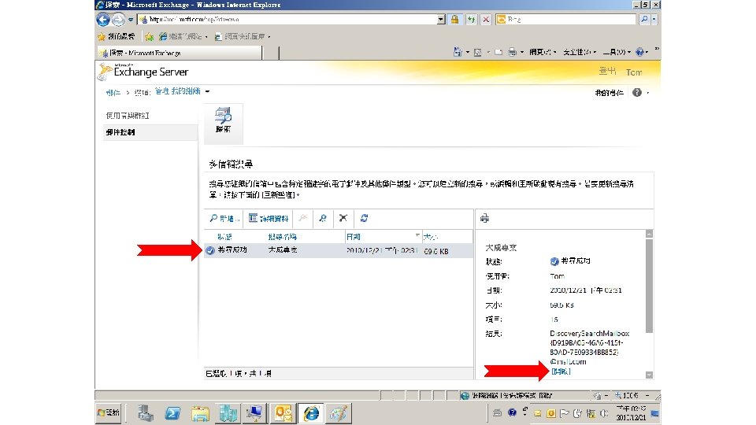Sort by the search name column header

[283, 237]
